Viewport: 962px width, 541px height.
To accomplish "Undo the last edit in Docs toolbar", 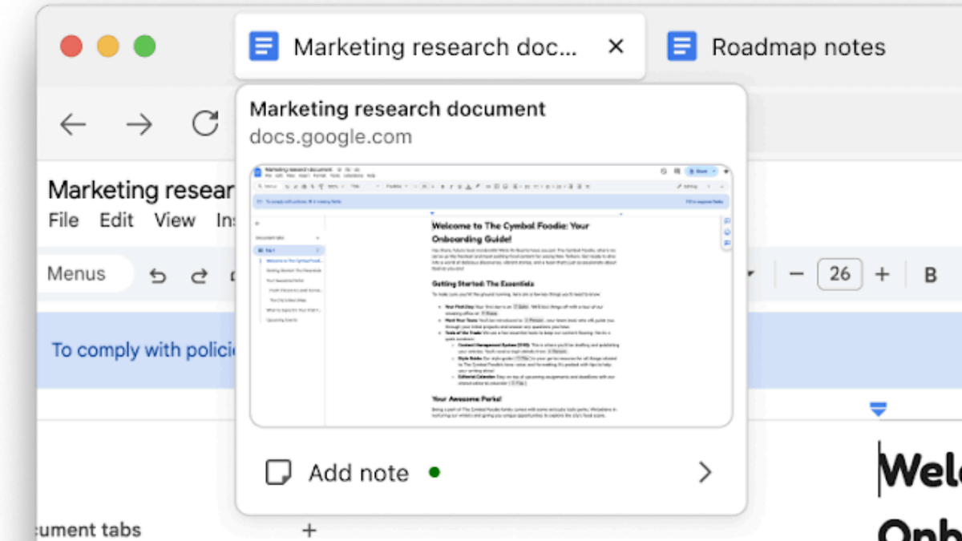I will [158, 276].
